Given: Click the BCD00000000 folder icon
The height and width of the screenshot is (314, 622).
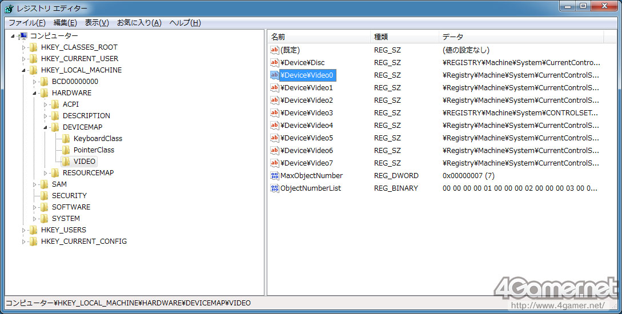Looking at the screenshot, I should click(x=45, y=82).
